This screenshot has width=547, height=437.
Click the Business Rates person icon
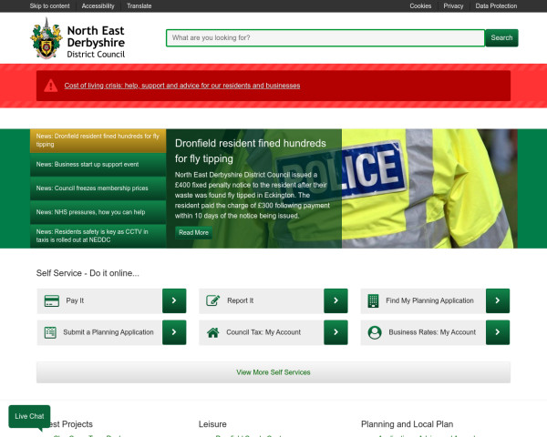(373, 332)
